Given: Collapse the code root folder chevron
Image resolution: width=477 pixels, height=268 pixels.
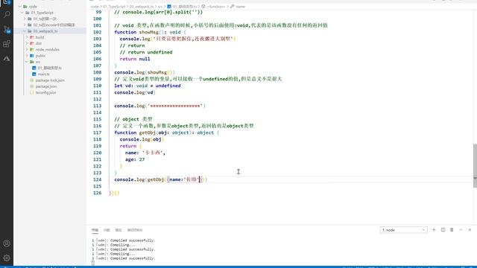Looking at the screenshot, I should (20, 7).
